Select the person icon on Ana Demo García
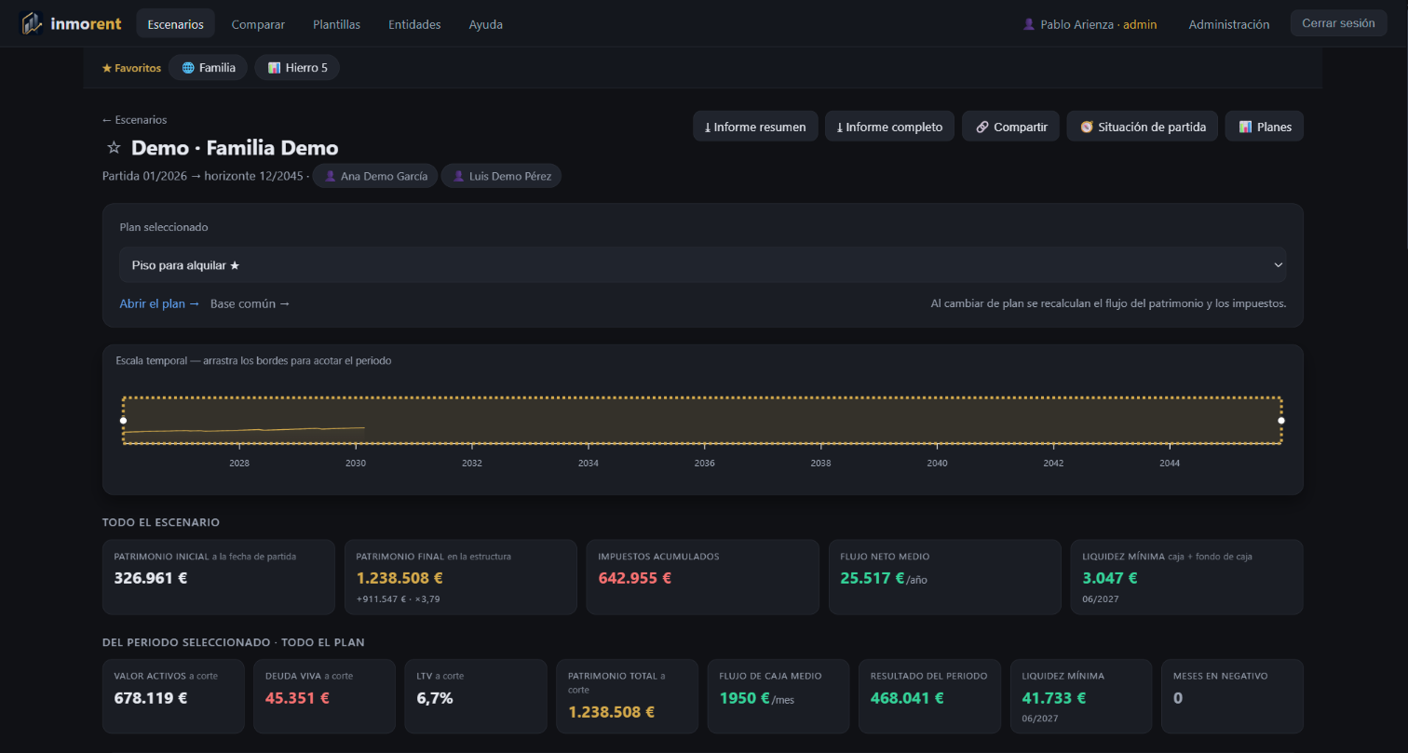 click(x=330, y=176)
